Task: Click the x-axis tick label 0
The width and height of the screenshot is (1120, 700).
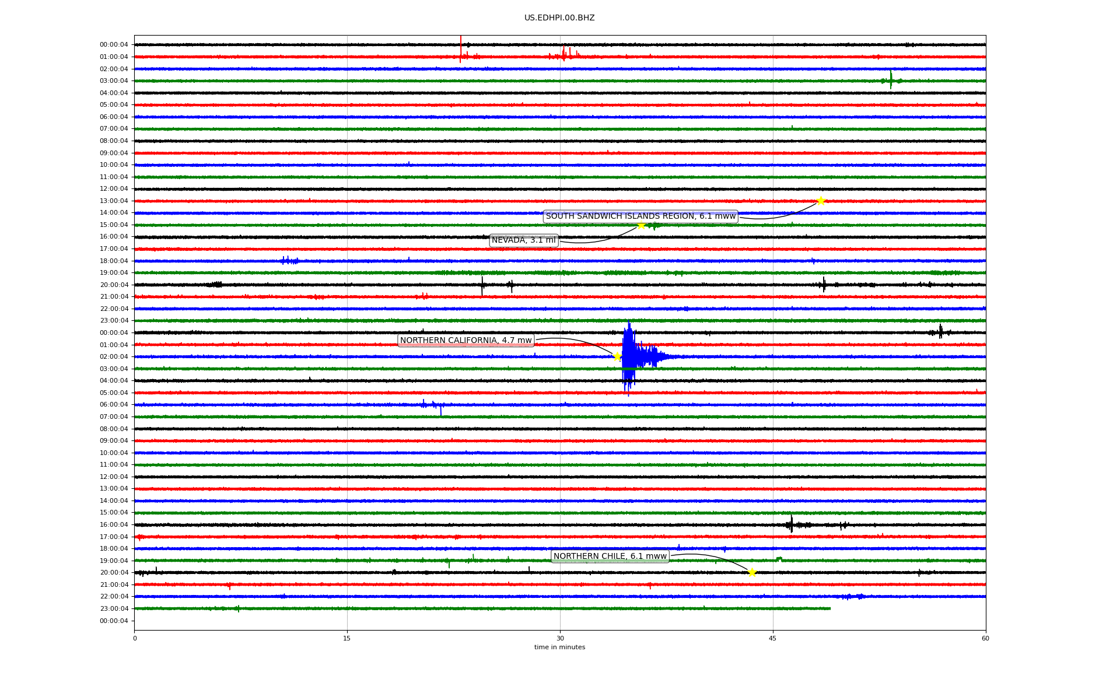Action: point(135,638)
